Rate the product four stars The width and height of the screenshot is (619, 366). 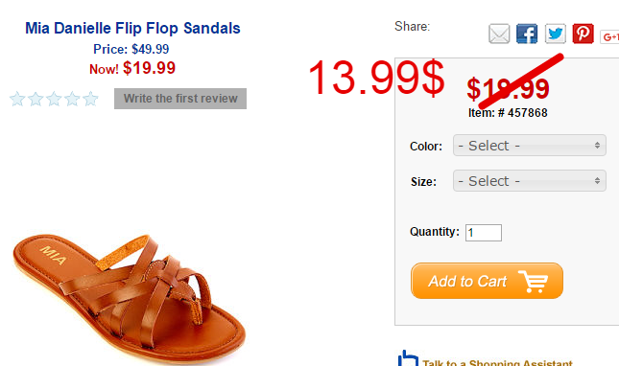72,99
